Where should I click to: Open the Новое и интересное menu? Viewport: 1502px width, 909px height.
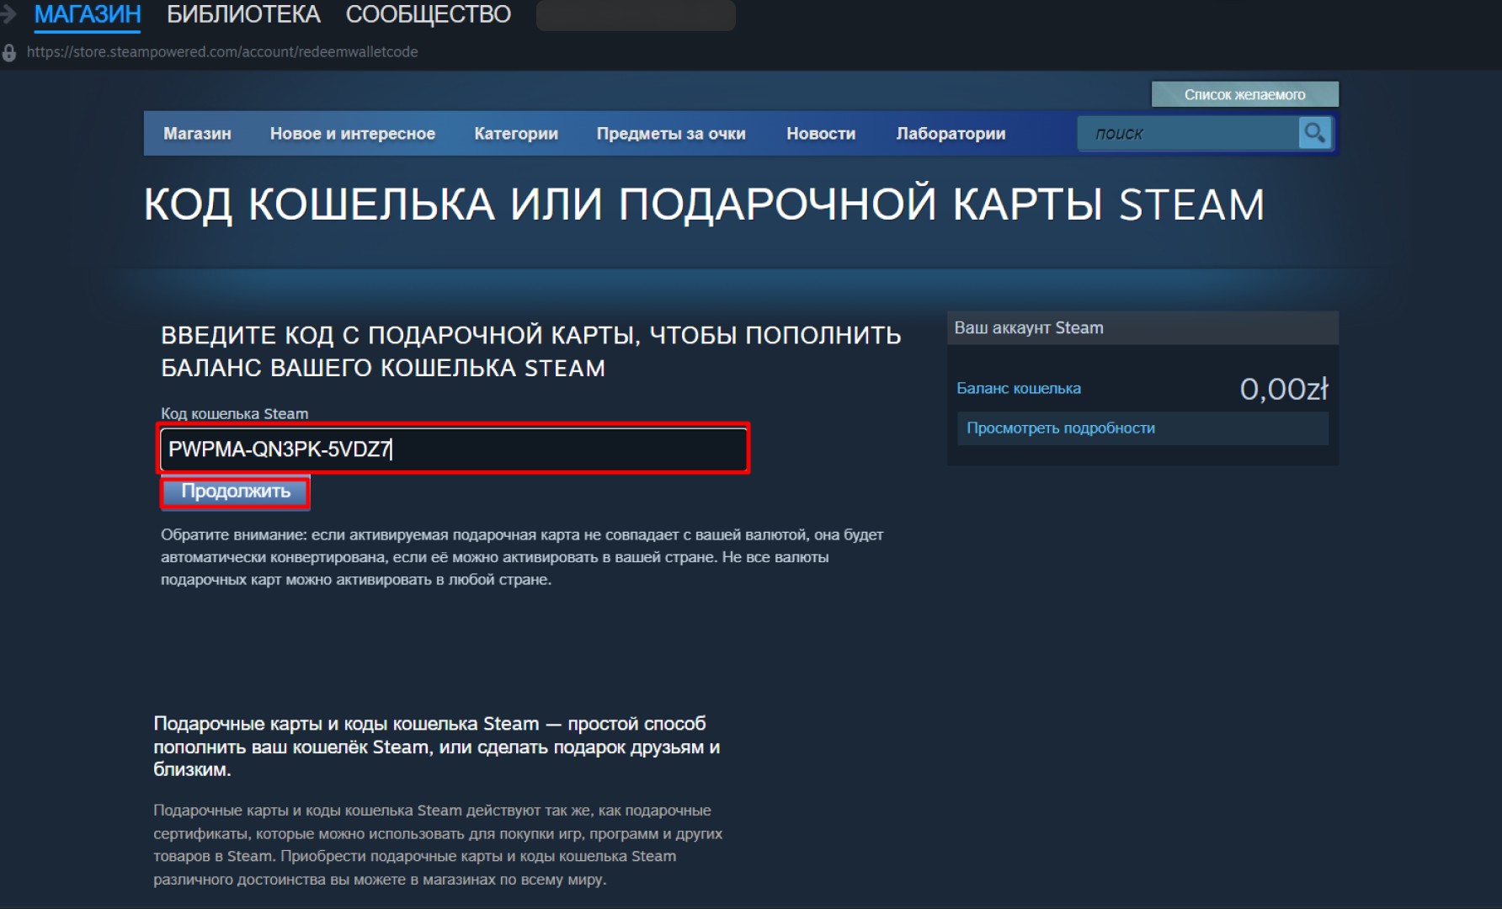[353, 134]
